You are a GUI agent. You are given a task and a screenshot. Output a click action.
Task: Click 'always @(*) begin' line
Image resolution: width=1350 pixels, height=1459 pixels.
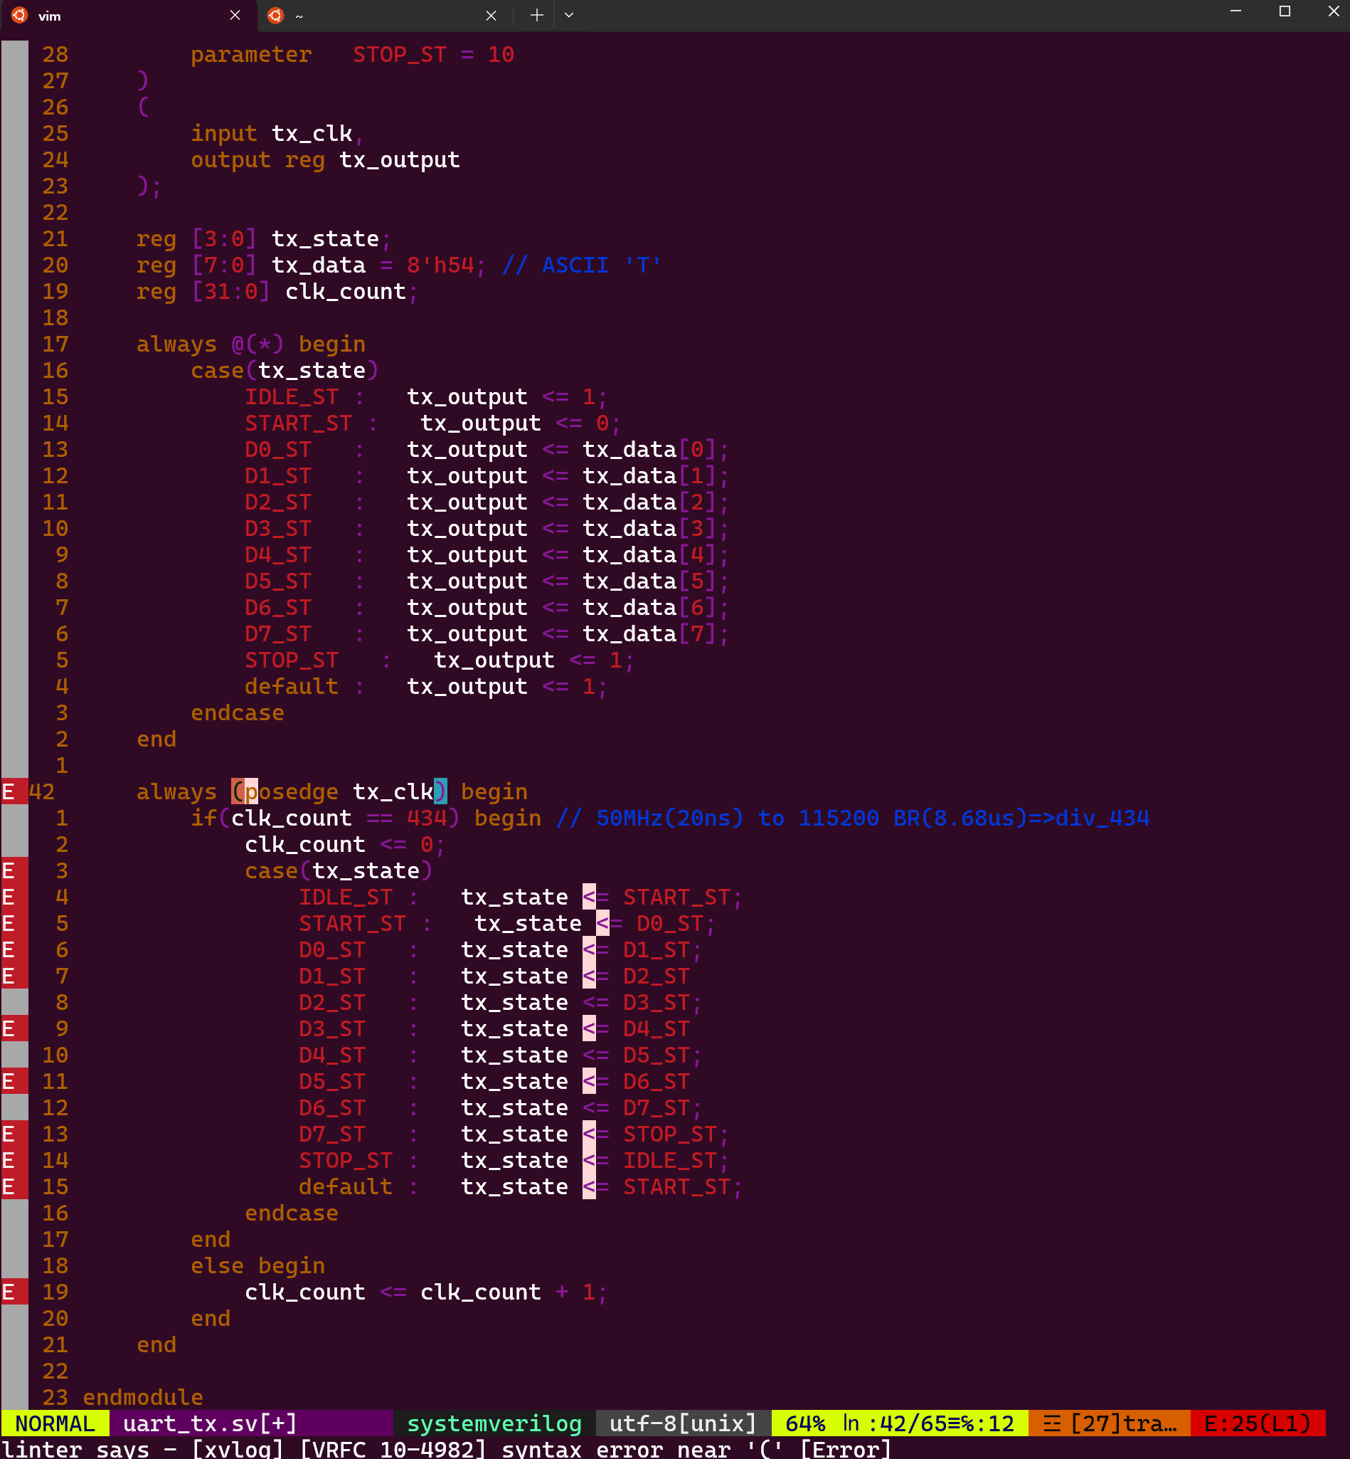(251, 344)
